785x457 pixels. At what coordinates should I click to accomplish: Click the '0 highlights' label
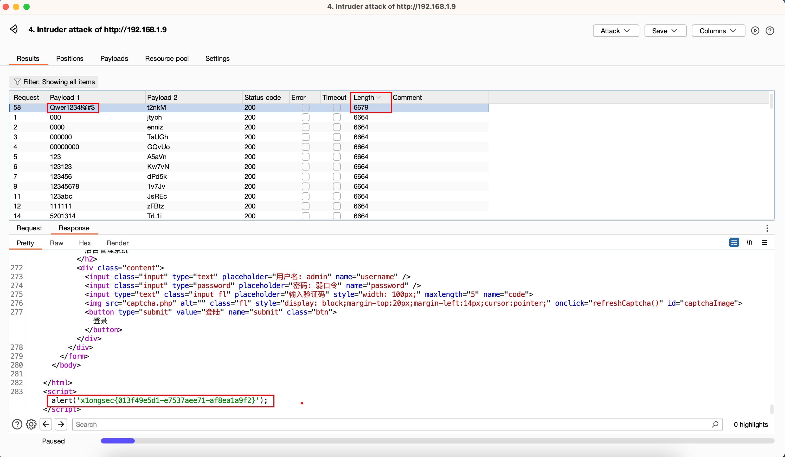pyautogui.click(x=751, y=424)
